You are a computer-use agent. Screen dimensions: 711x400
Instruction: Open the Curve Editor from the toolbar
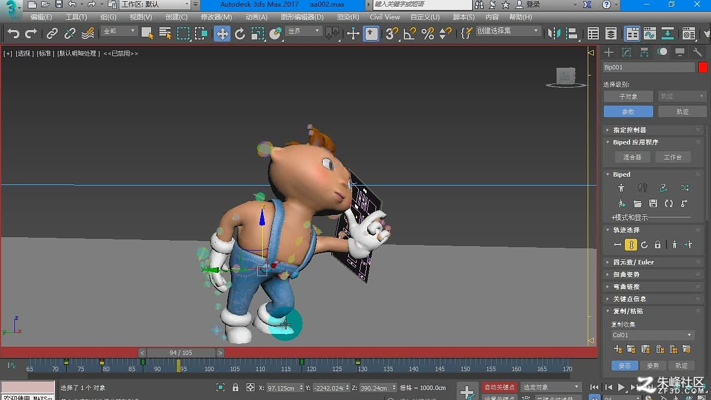(650, 34)
